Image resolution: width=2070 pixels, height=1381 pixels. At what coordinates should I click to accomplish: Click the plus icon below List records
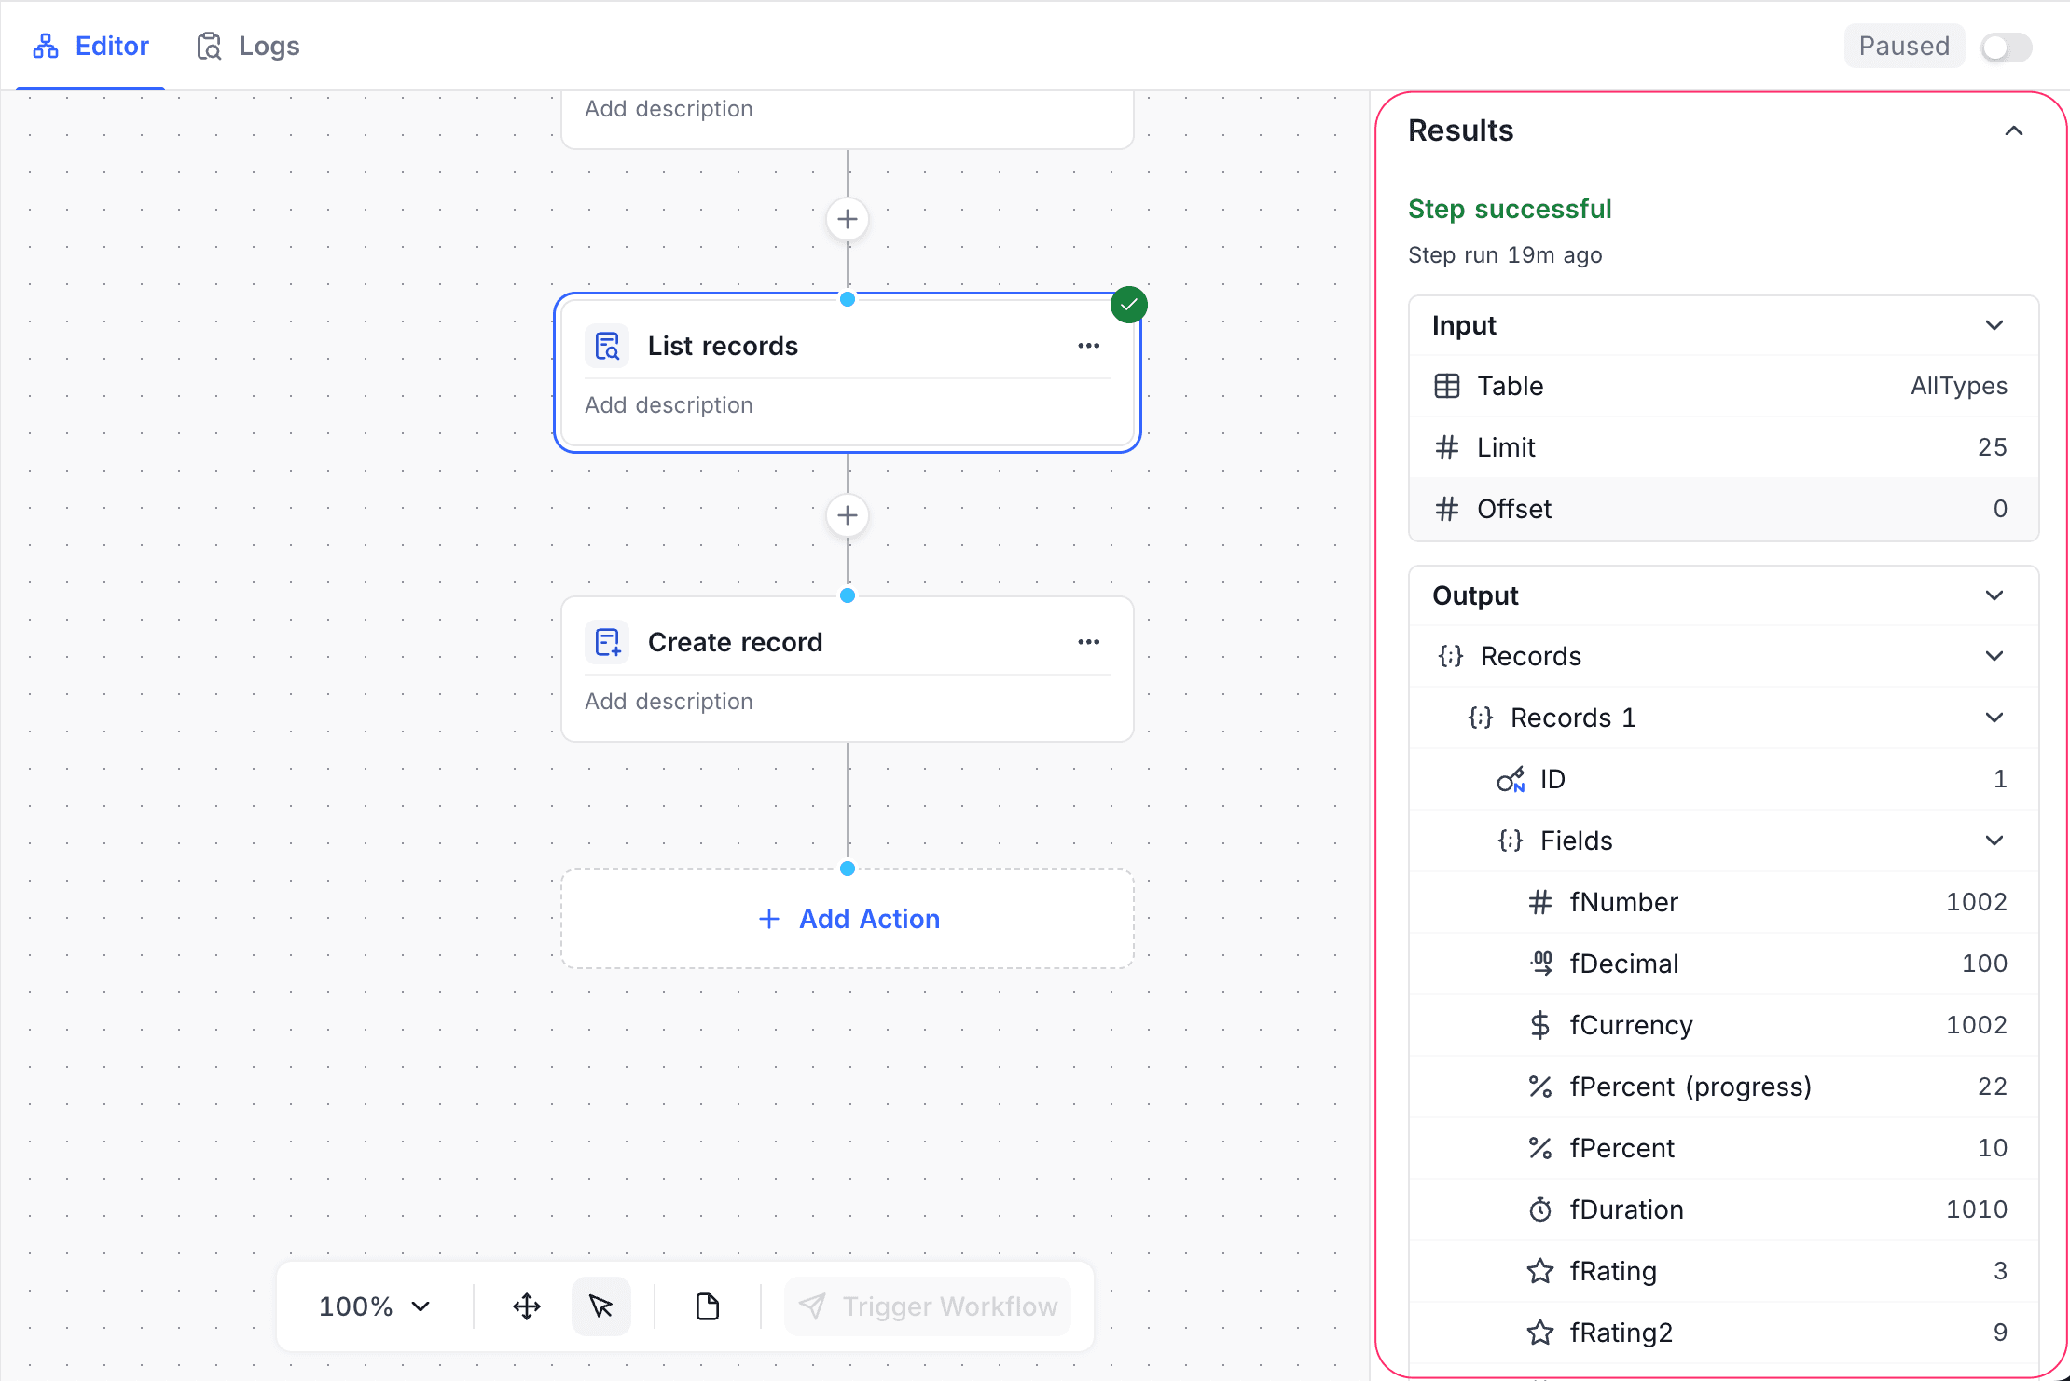click(847, 515)
